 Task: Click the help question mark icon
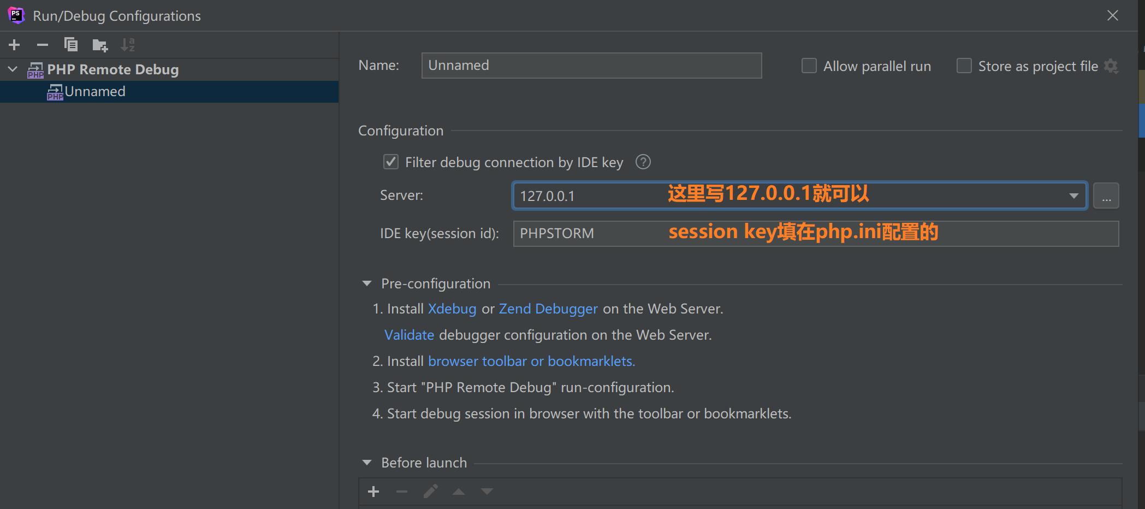(x=643, y=162)
